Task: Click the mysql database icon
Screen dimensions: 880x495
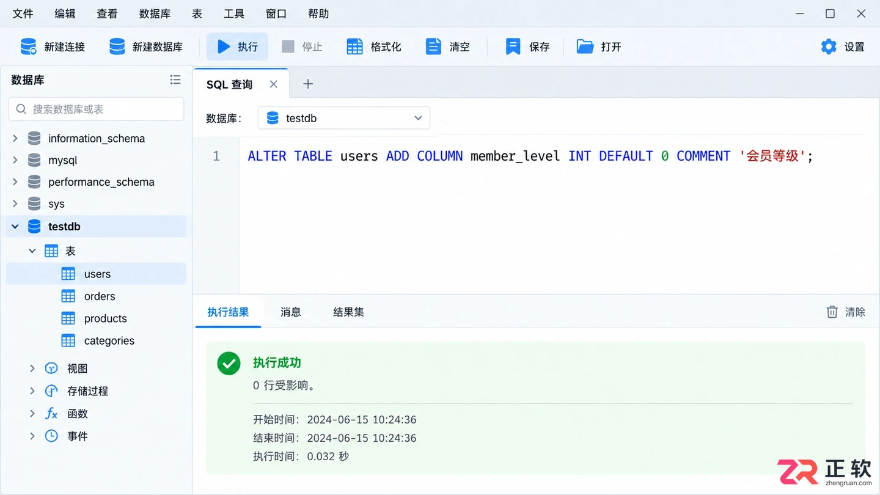Action: tap(35, 160)
